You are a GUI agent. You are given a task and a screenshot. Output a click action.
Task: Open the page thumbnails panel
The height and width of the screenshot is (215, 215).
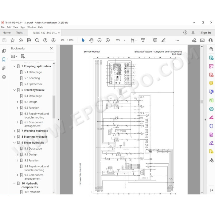click(x=4, y=51)
